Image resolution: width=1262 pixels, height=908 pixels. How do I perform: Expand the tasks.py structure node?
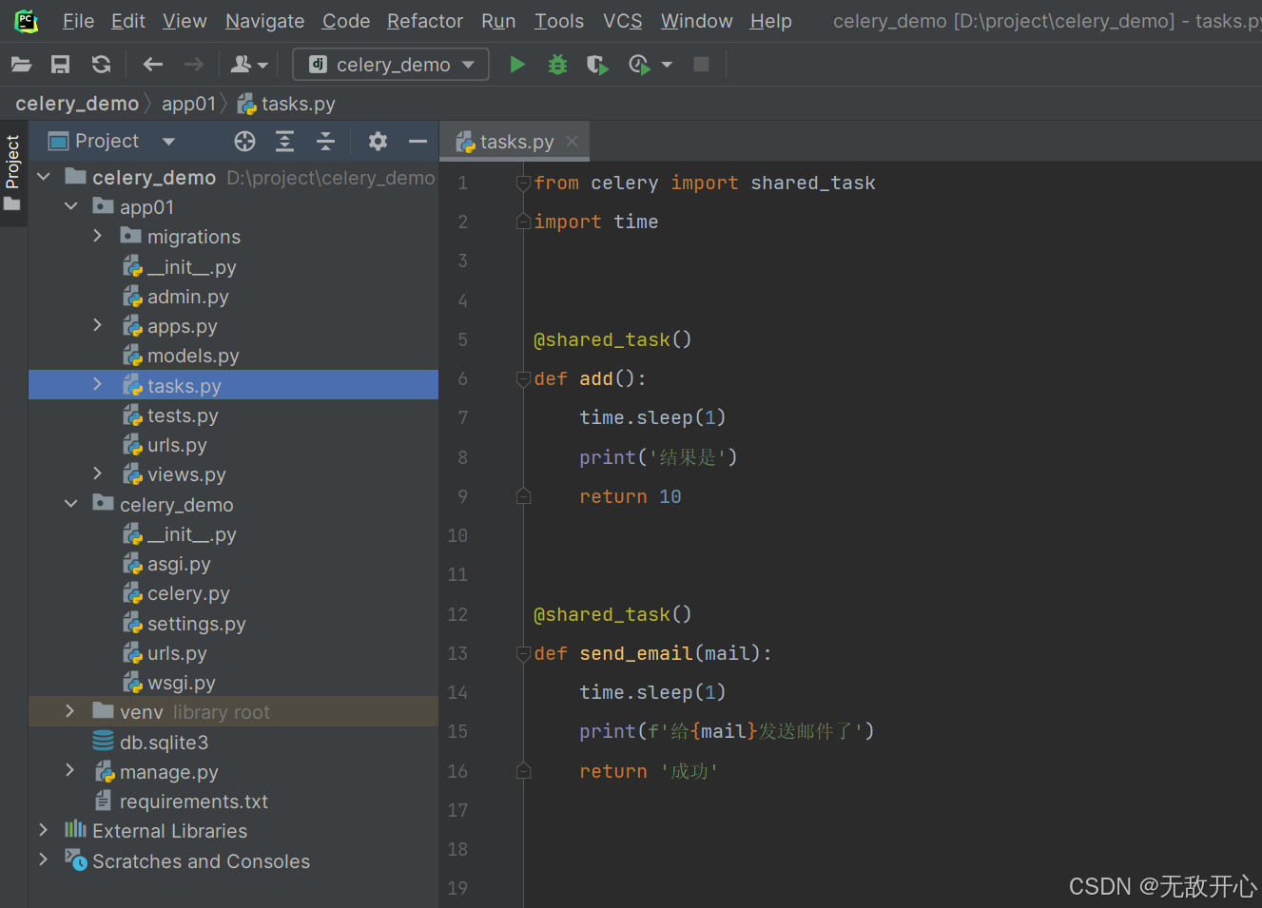tap(98, 385)
